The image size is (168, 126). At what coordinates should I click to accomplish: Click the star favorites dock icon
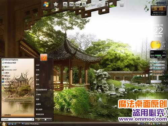click(x=56, y=4)
